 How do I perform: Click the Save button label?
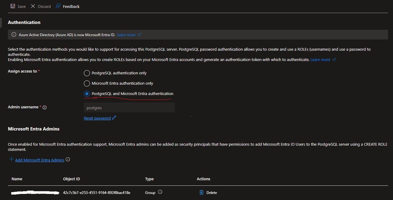pyautogui.click(x=22, y=6)
